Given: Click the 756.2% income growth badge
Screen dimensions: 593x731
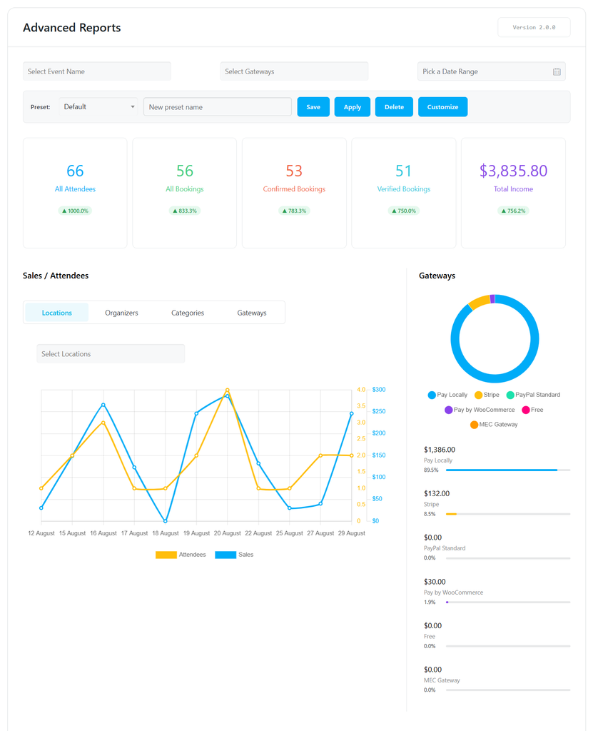Looking at the screenshot, I should pos(513,211).
